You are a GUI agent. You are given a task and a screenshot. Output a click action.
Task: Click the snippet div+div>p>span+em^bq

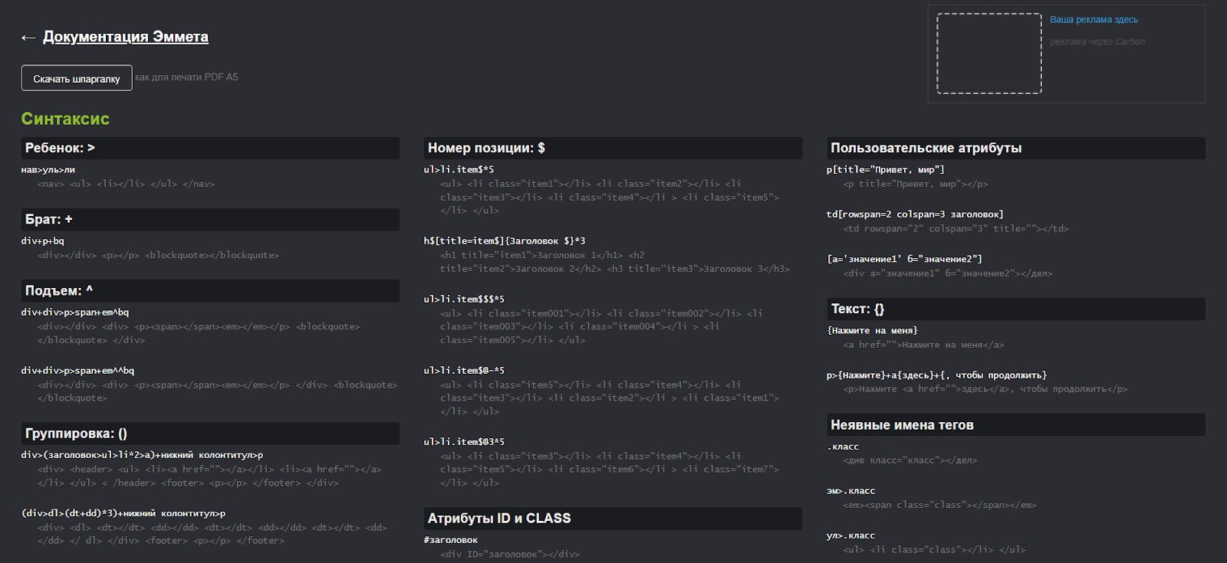75,313
